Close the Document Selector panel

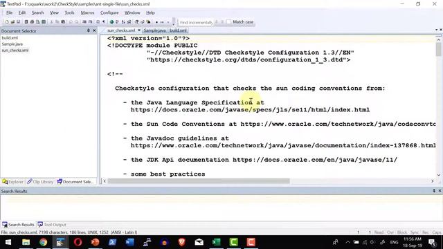94,30
